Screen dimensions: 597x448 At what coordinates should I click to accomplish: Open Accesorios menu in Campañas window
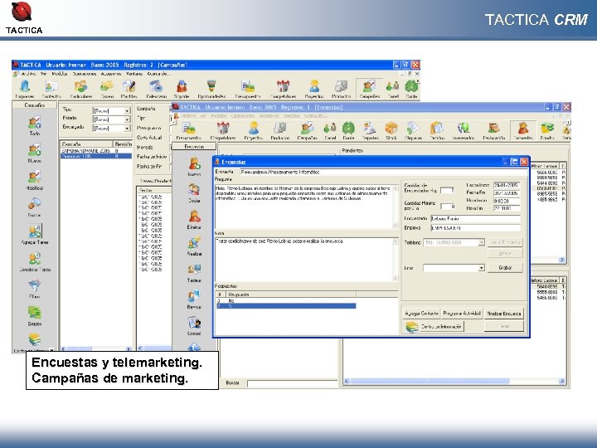coord(111,74)
